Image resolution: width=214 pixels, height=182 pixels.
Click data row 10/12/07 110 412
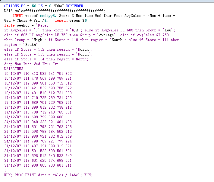38,74
